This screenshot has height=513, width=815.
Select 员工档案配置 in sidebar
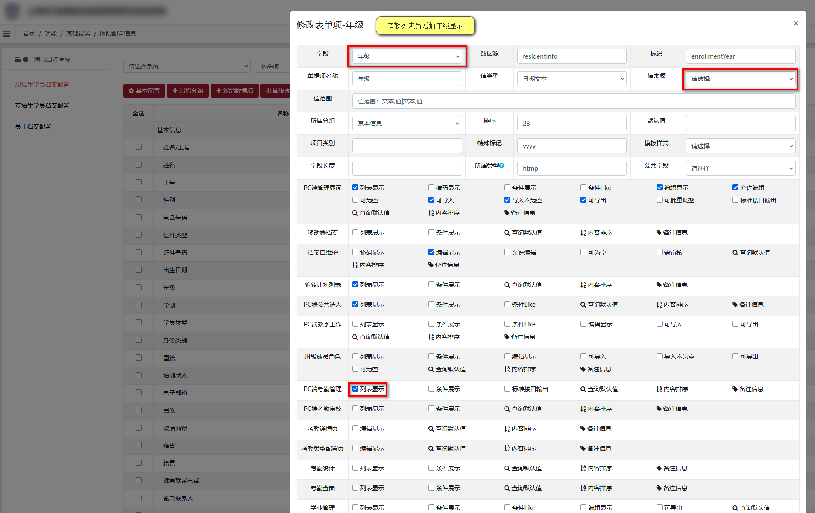[x=33, y=127]
